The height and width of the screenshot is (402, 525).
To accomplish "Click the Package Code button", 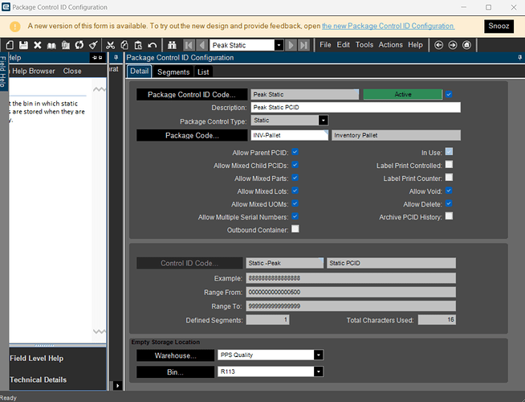I will pos(192,135).
